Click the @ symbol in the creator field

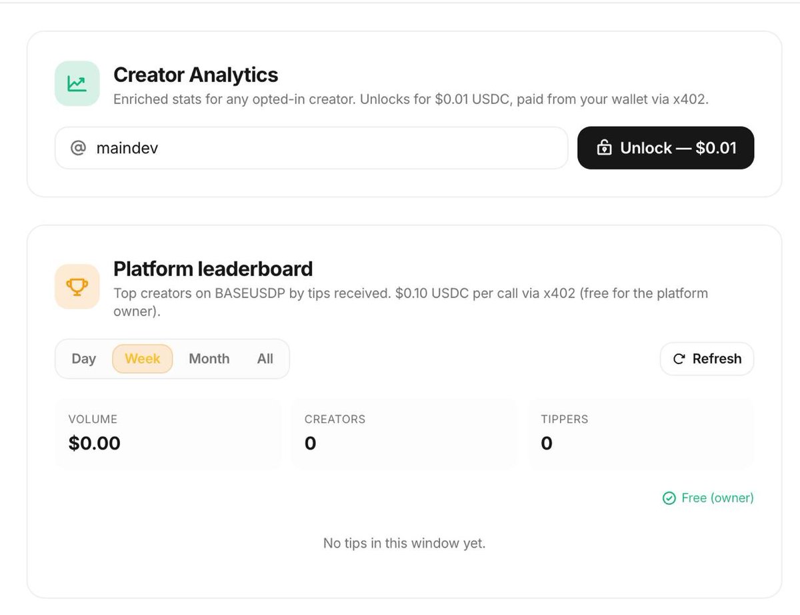tap(79, 148)
